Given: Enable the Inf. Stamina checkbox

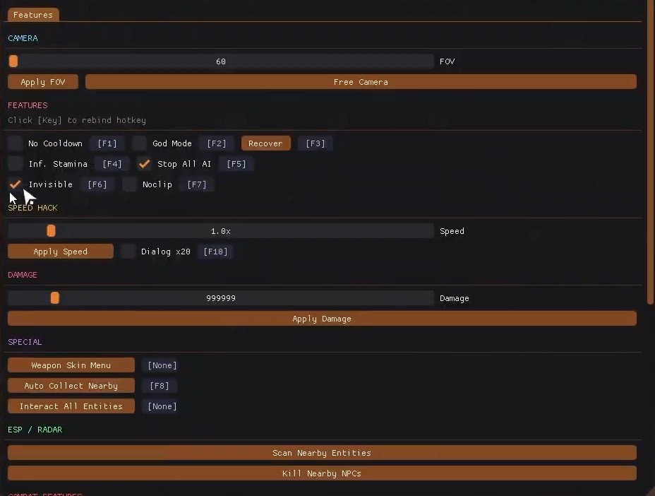Looking at the screenshot, I should 15,163.
